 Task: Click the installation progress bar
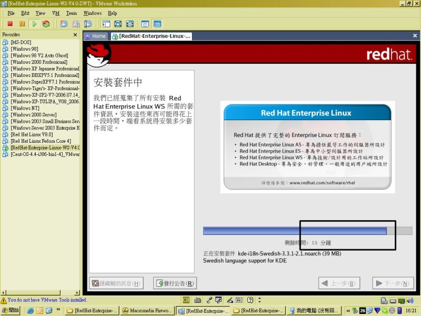point(308,231)
